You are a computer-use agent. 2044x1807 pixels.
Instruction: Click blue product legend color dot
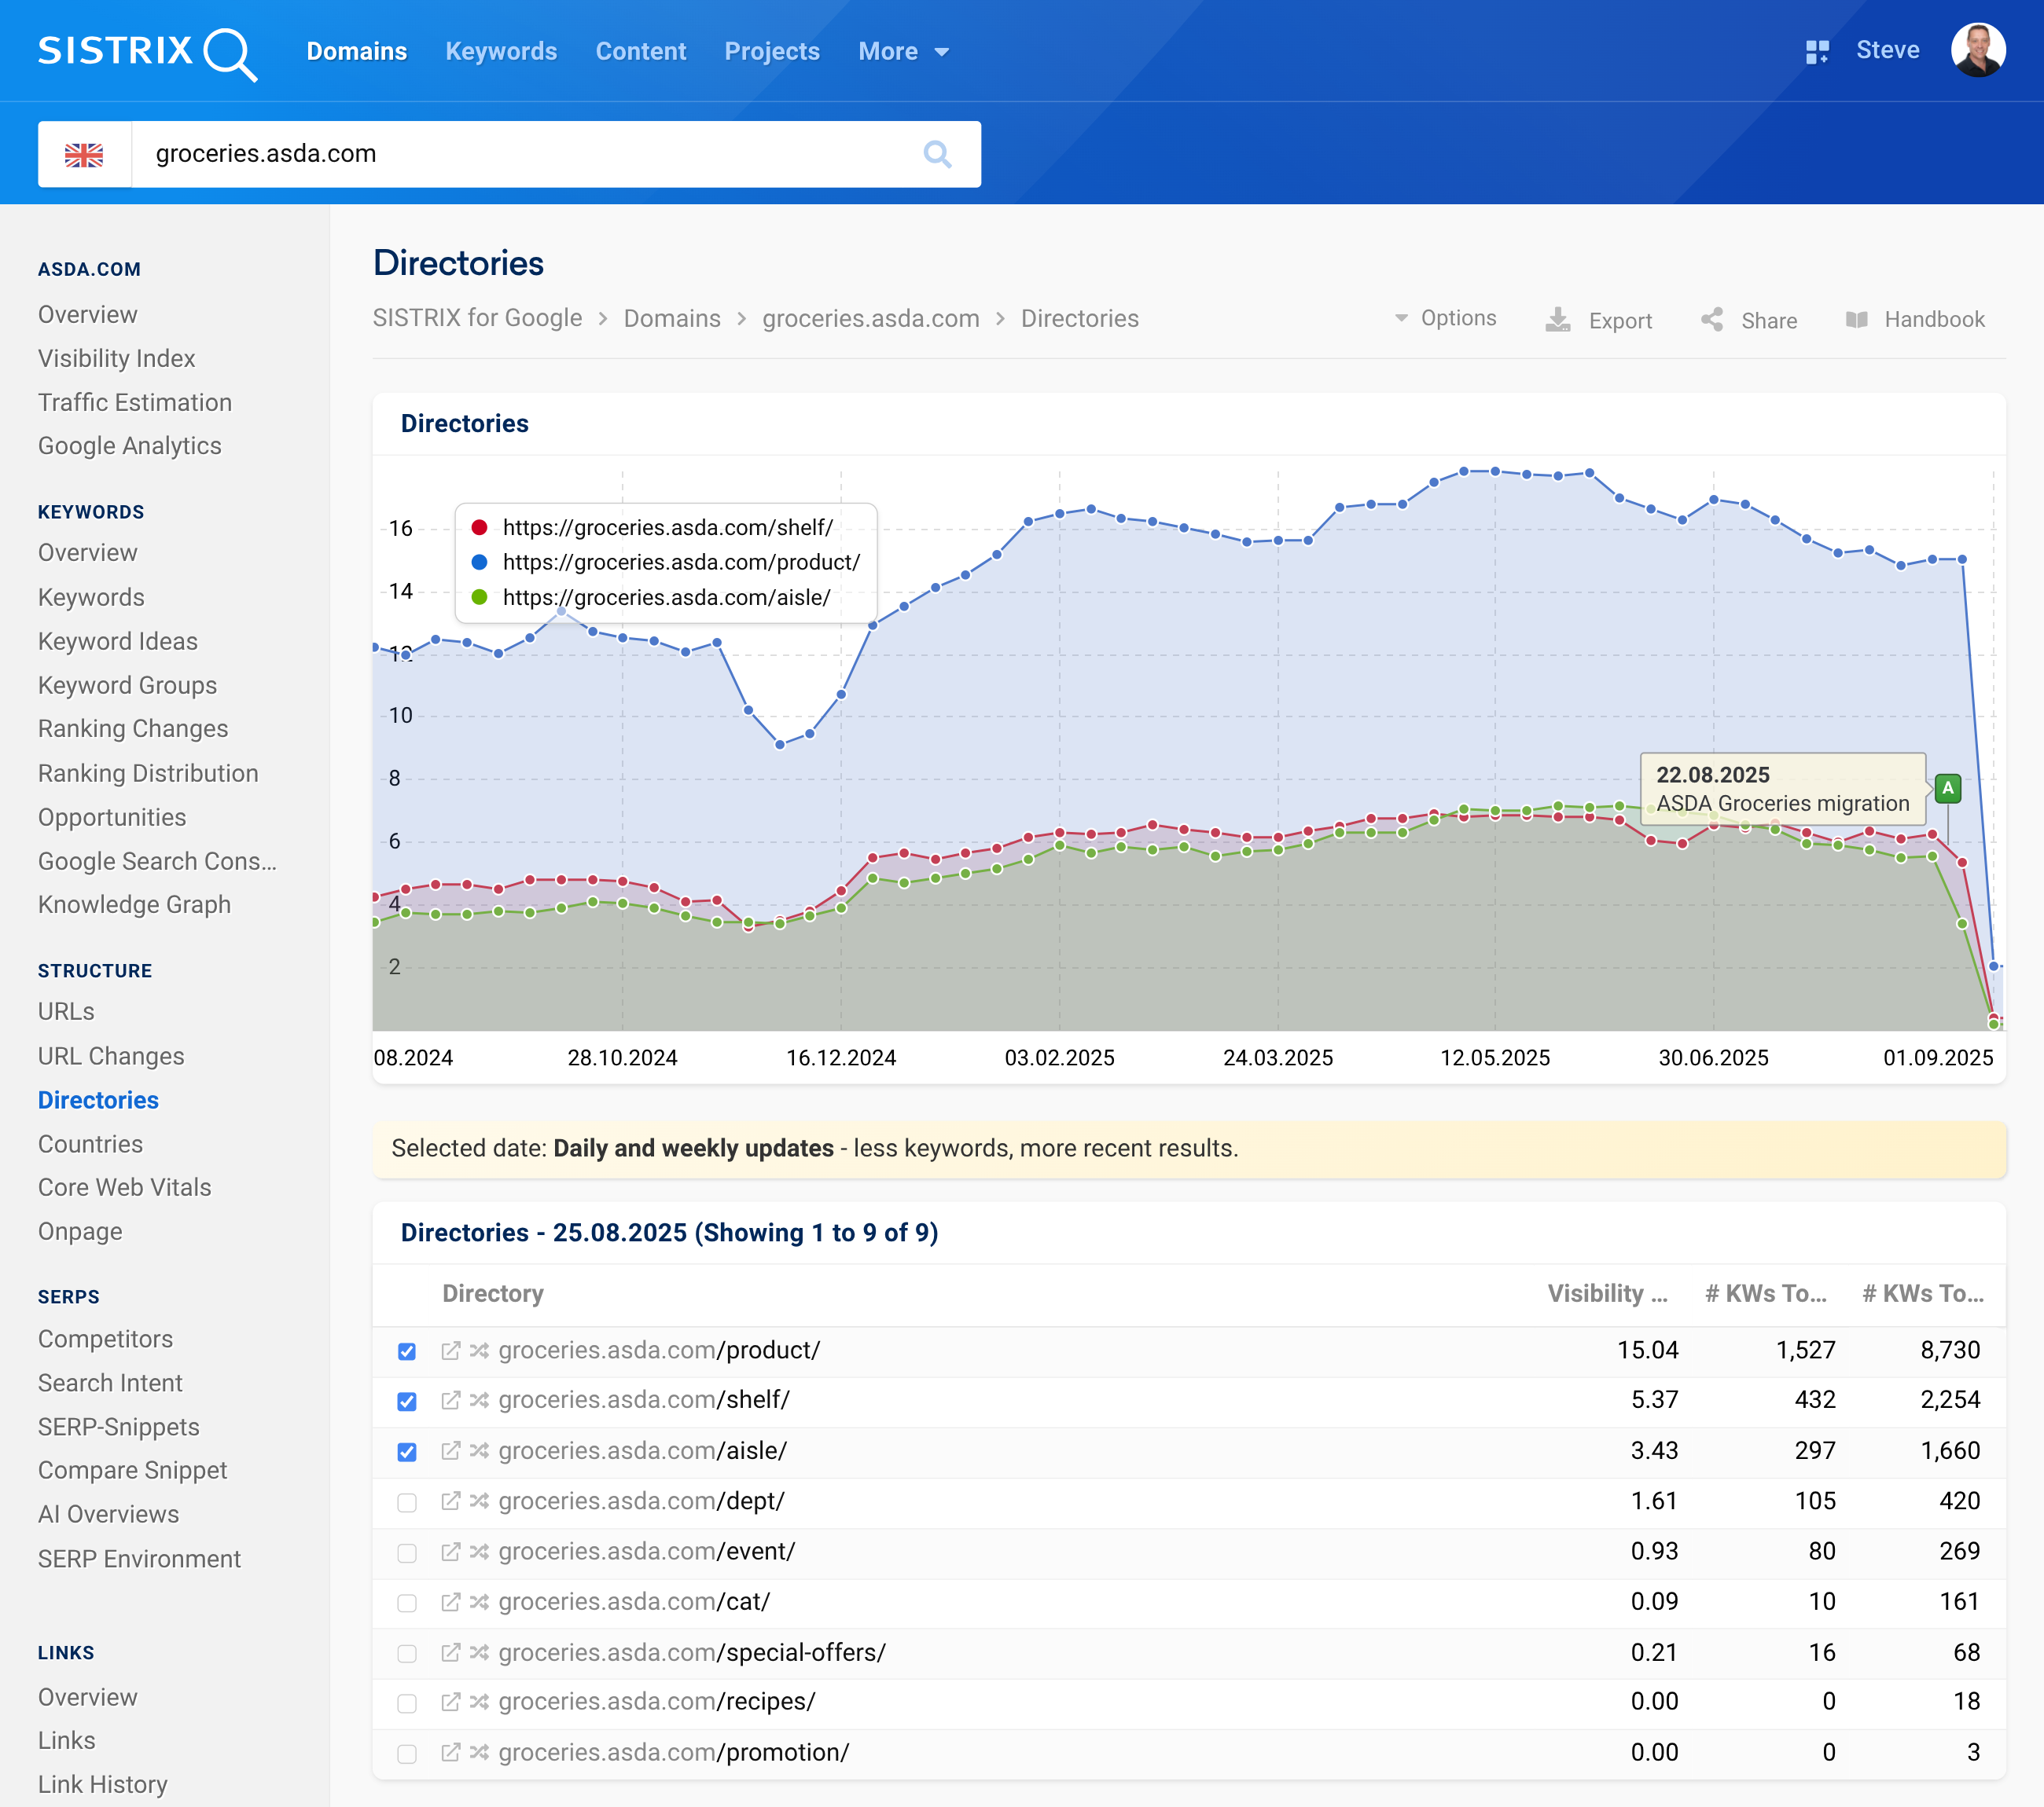click(x=479, y=562)
